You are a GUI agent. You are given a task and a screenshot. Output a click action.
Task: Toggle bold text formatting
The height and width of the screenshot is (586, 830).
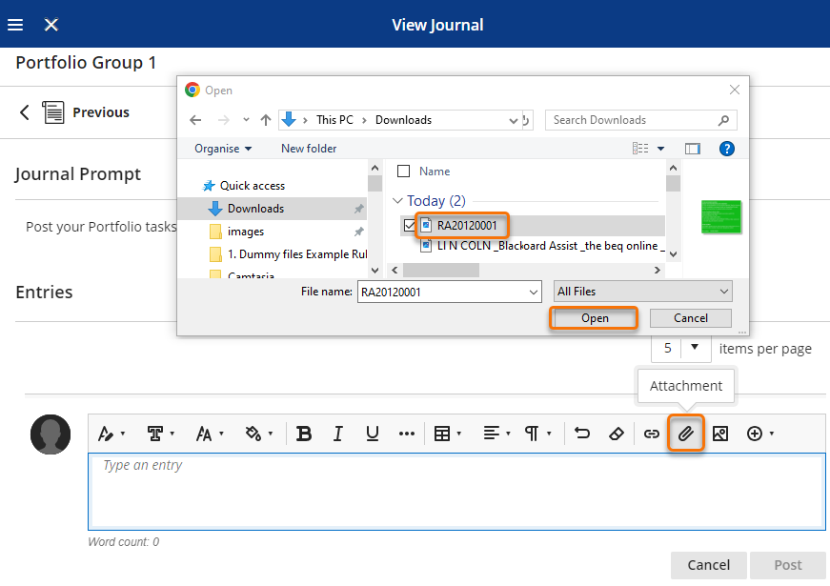pyautogui.click(x=304, y=434)
